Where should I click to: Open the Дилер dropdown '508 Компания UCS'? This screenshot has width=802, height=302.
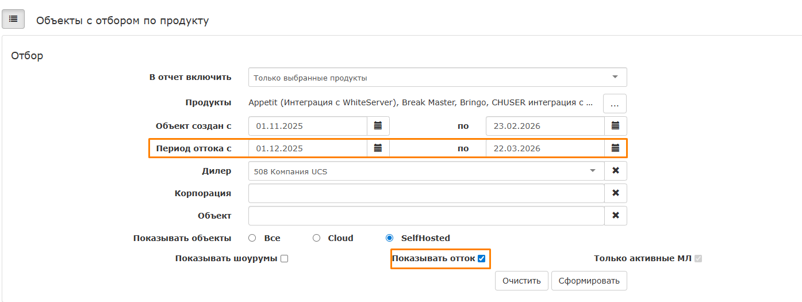tap(425, 171)
